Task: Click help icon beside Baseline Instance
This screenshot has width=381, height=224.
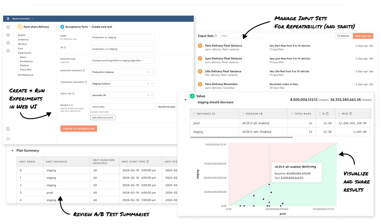Action: tap(84, 71)
